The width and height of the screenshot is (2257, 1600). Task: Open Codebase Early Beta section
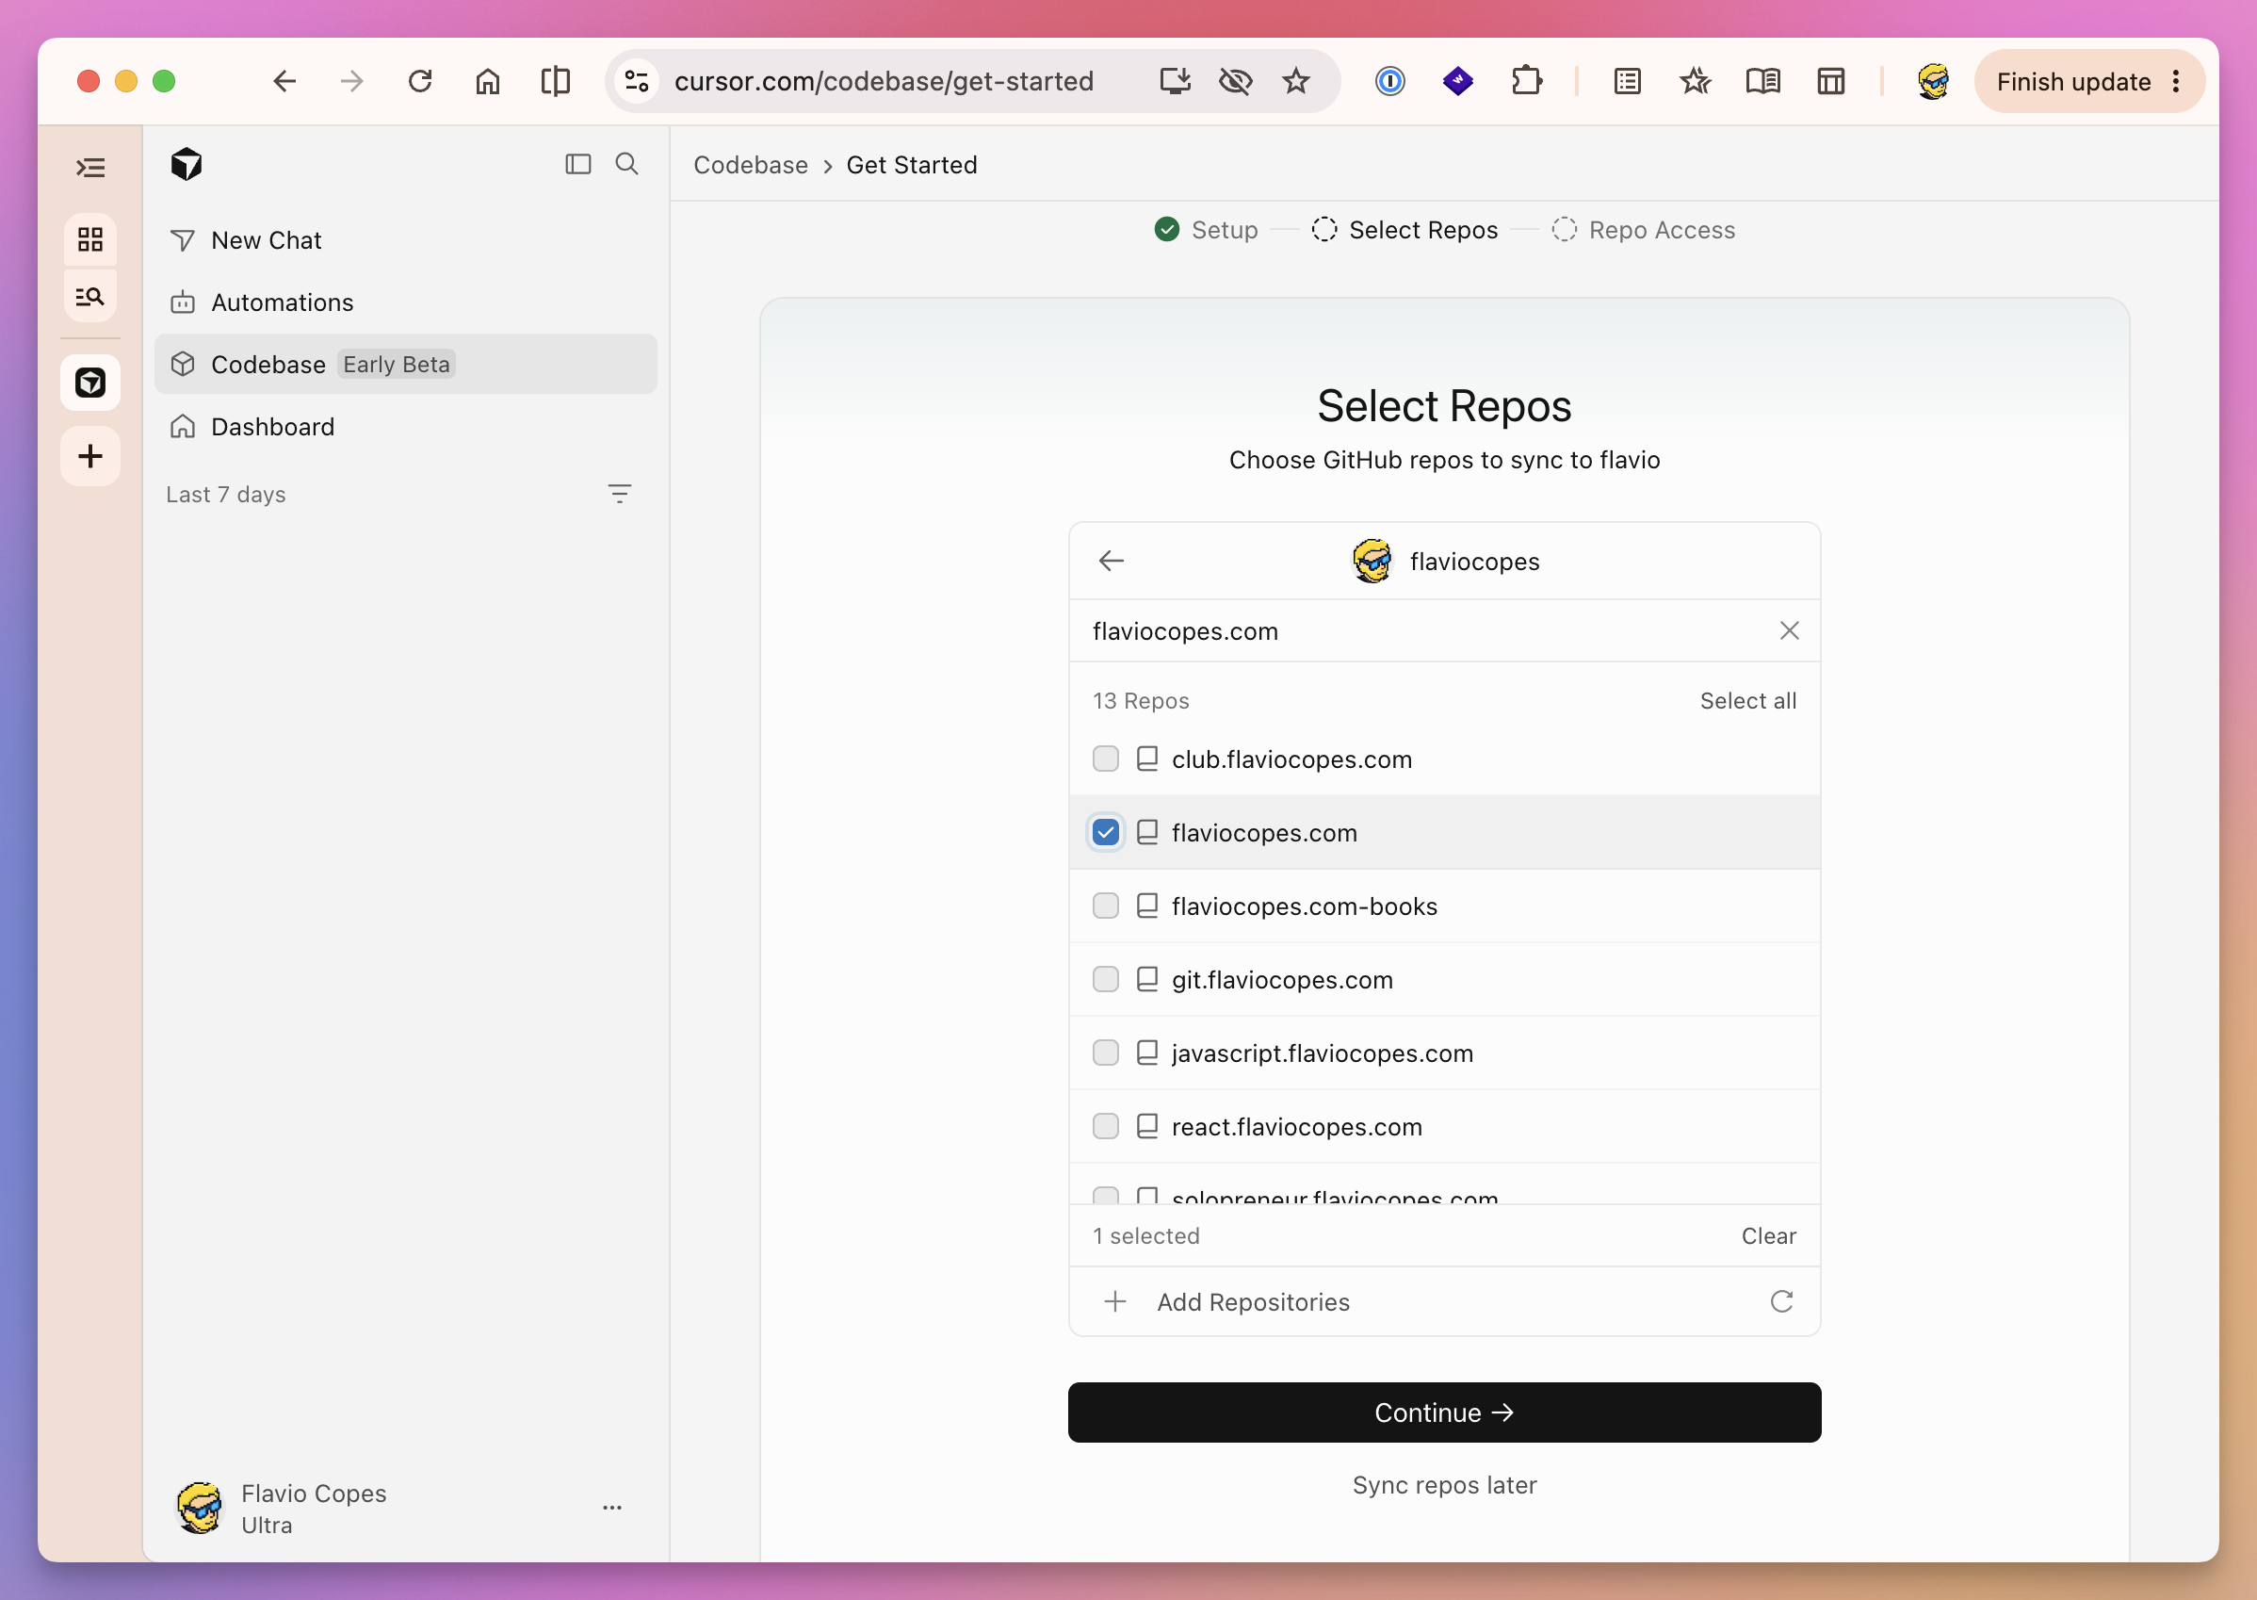coord(406,365)
